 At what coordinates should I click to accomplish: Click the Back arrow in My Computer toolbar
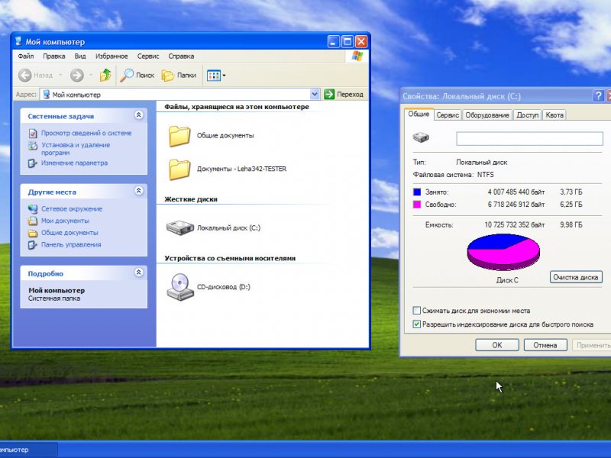click(25, 75)
